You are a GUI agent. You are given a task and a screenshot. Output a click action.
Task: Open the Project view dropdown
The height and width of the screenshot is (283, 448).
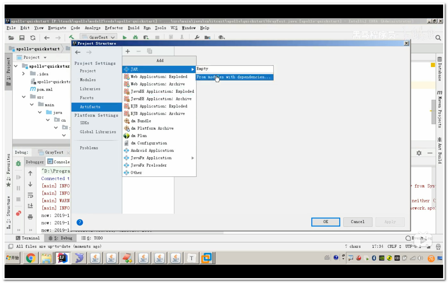pos(45,57)
